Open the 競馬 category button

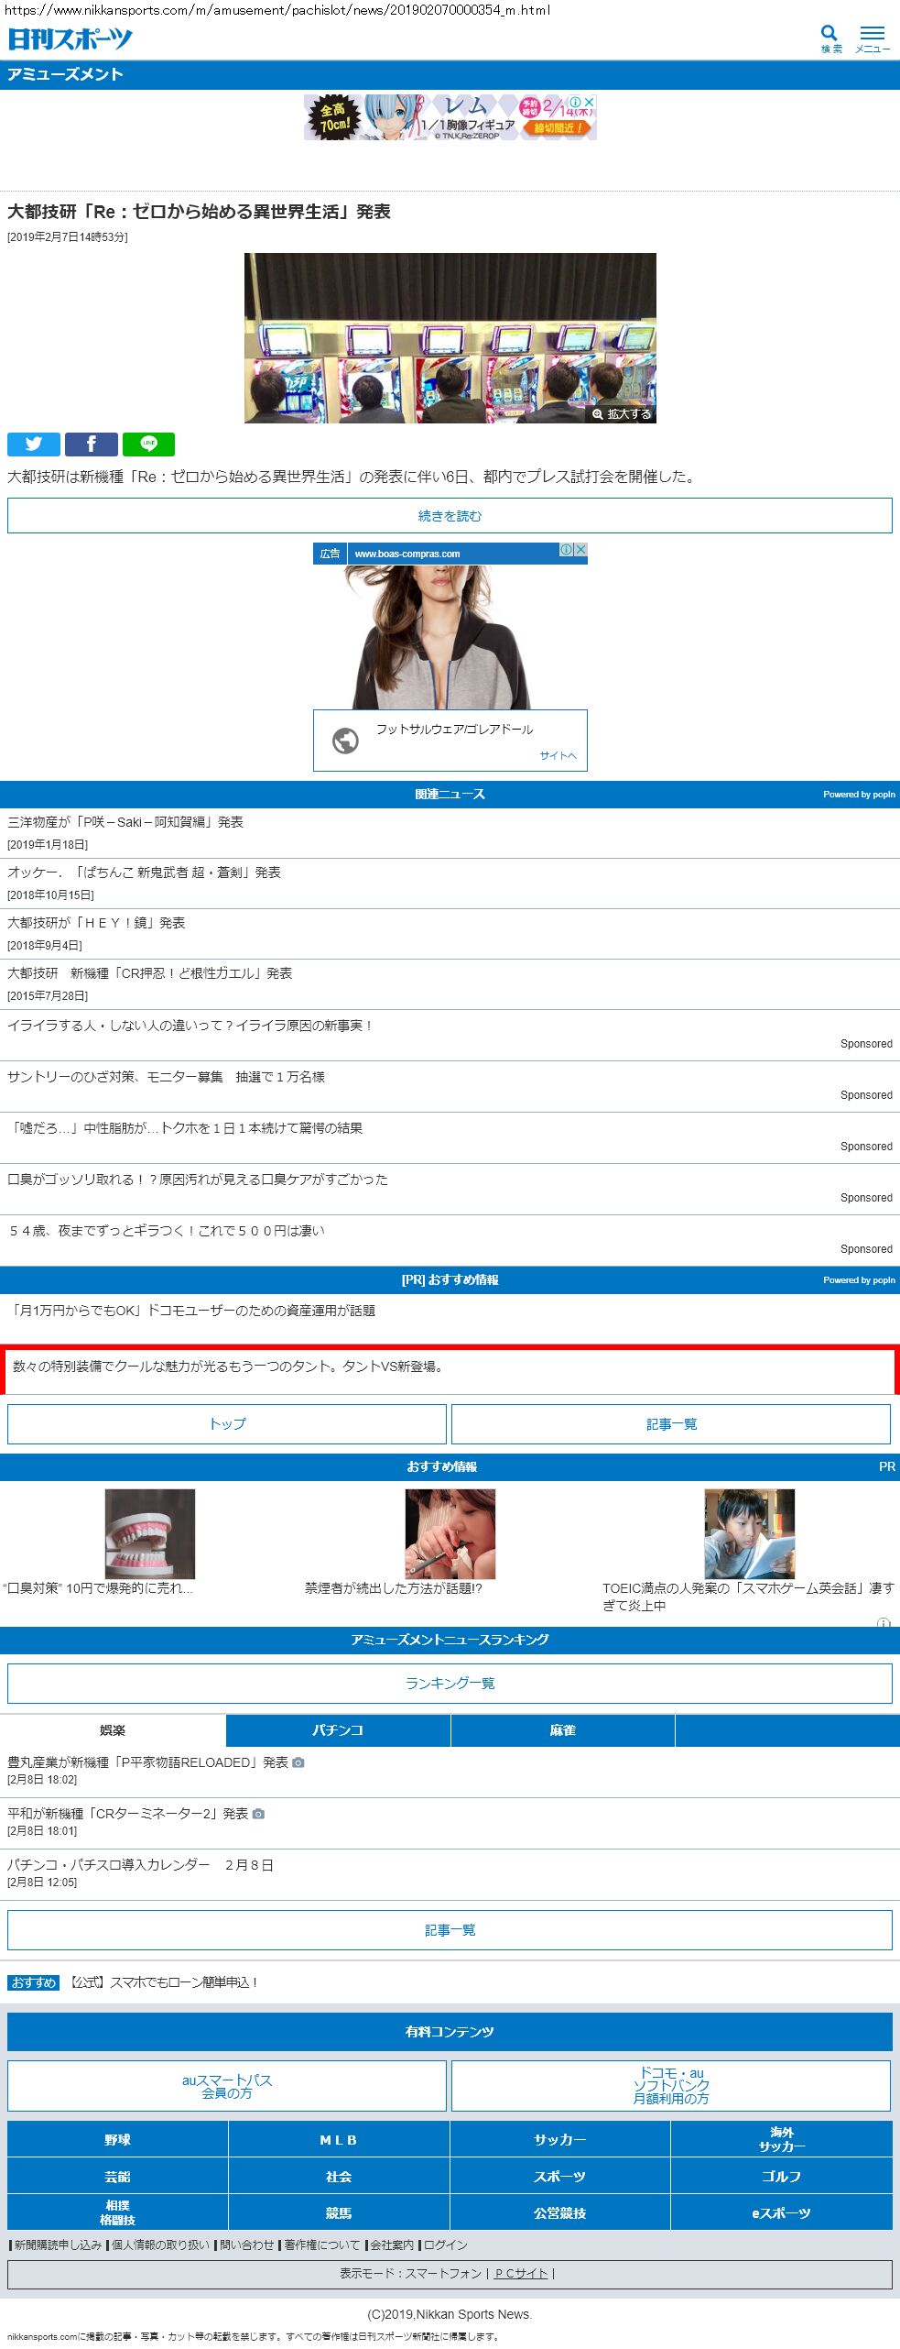pyautogui.click(x=339, y=2213)
